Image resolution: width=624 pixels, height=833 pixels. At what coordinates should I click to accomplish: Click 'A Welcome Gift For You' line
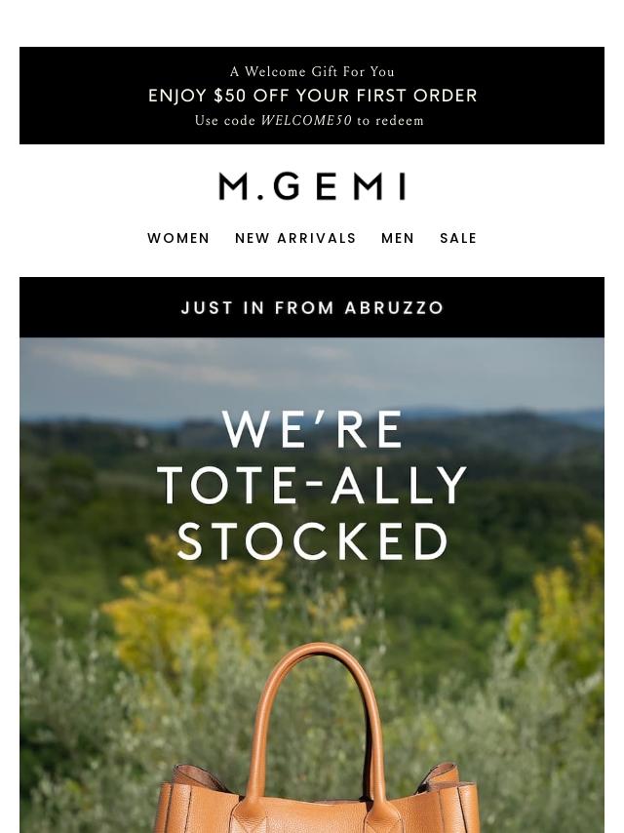pyautogui.click(x=312, y=72)
